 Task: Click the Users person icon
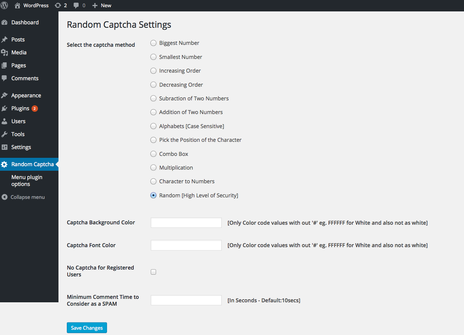[x=4, y=121]
